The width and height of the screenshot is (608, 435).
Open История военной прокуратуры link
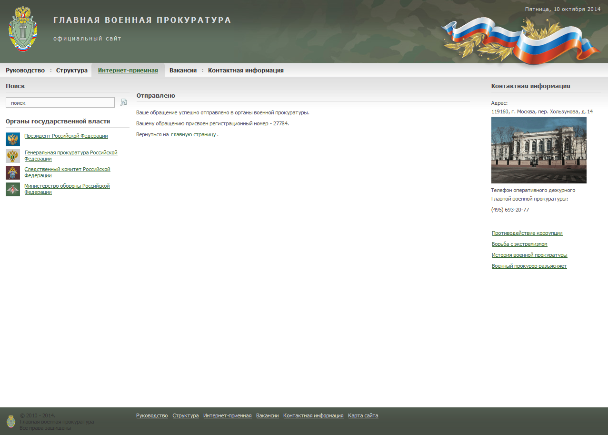[529, 255]
